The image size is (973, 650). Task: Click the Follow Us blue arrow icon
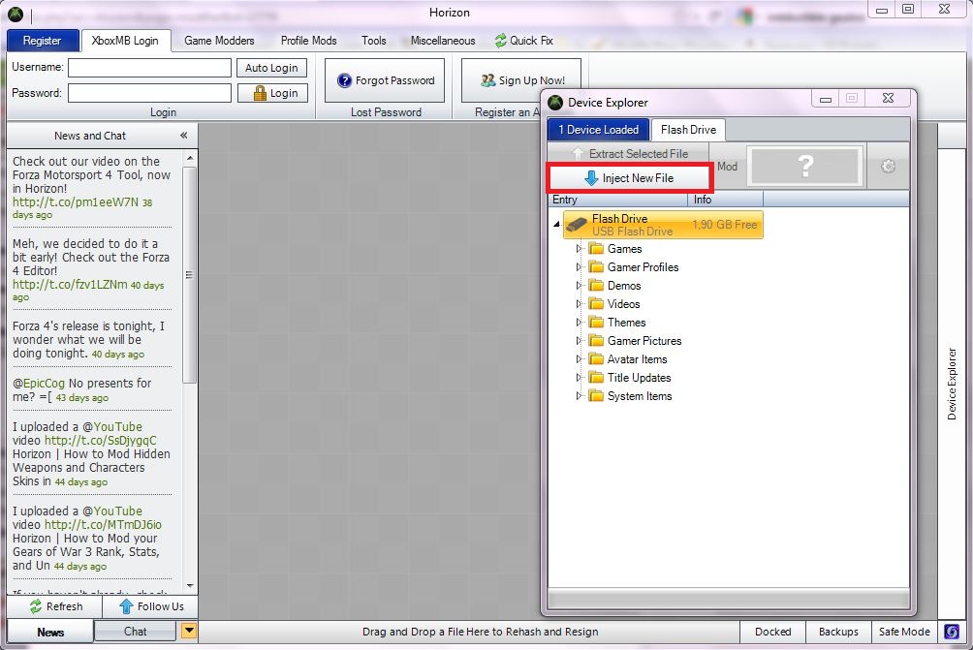point(126,606)
